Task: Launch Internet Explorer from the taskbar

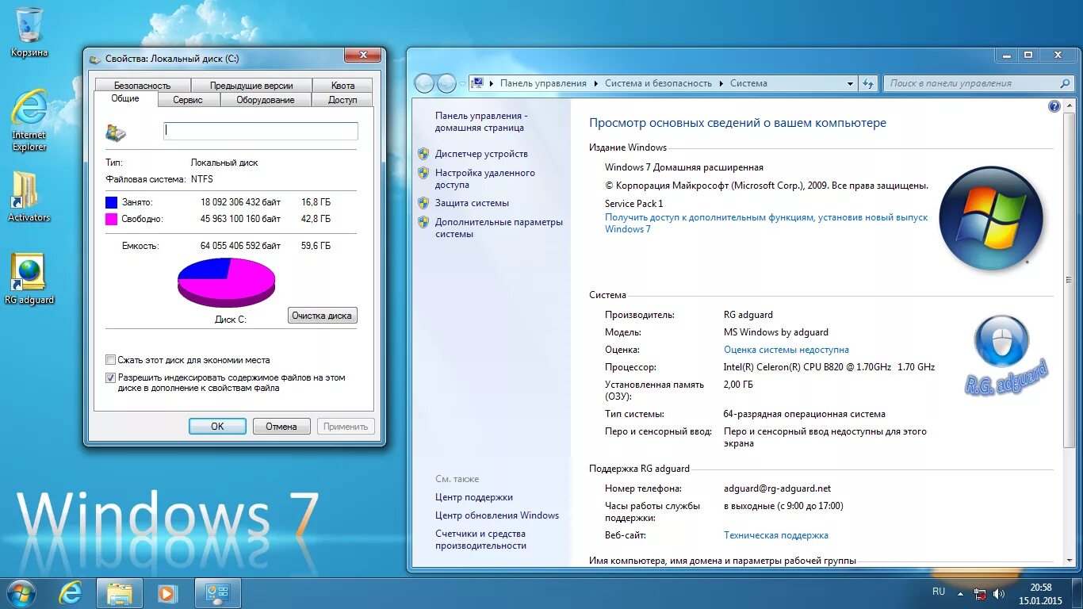Action: (x=71, y=592)
